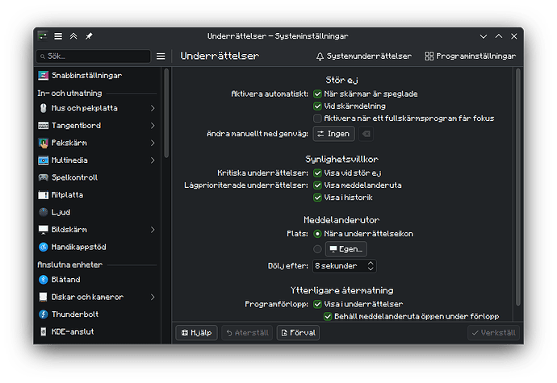Open the sidebar hamburger menu next to search

(x=161, y=56)
